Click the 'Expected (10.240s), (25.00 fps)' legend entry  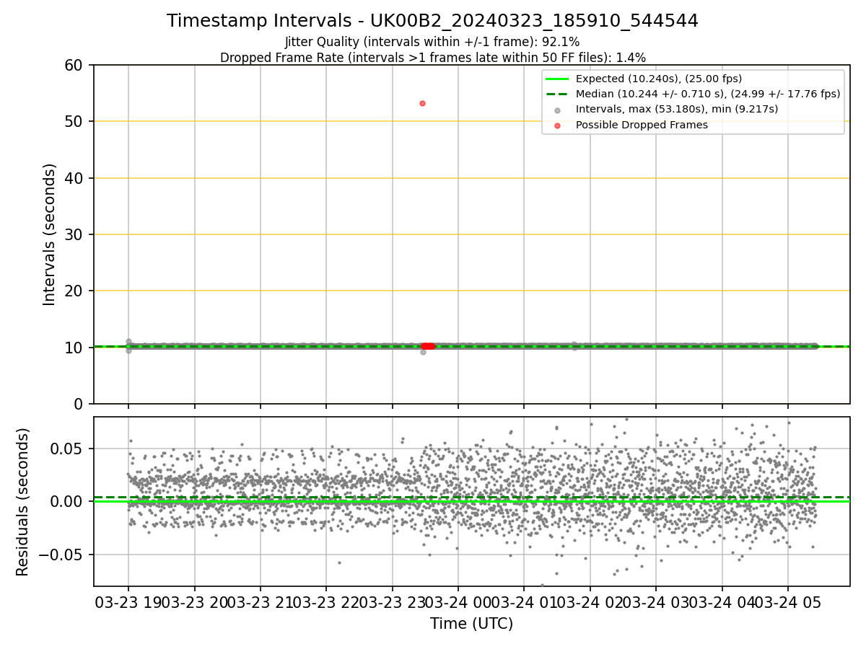[x=659, y=79]
